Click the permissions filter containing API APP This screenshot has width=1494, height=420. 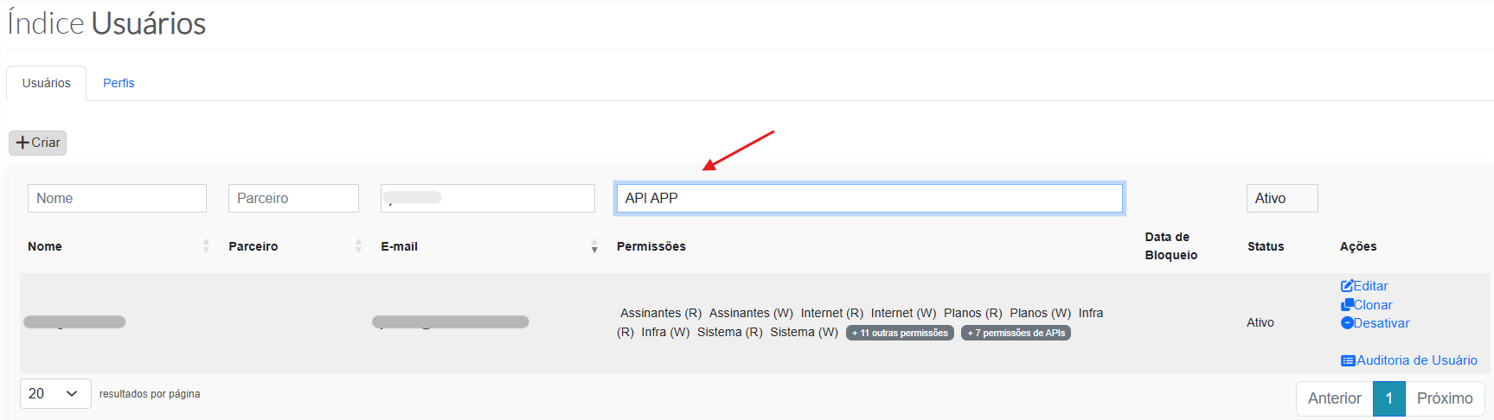pos(869,198)
